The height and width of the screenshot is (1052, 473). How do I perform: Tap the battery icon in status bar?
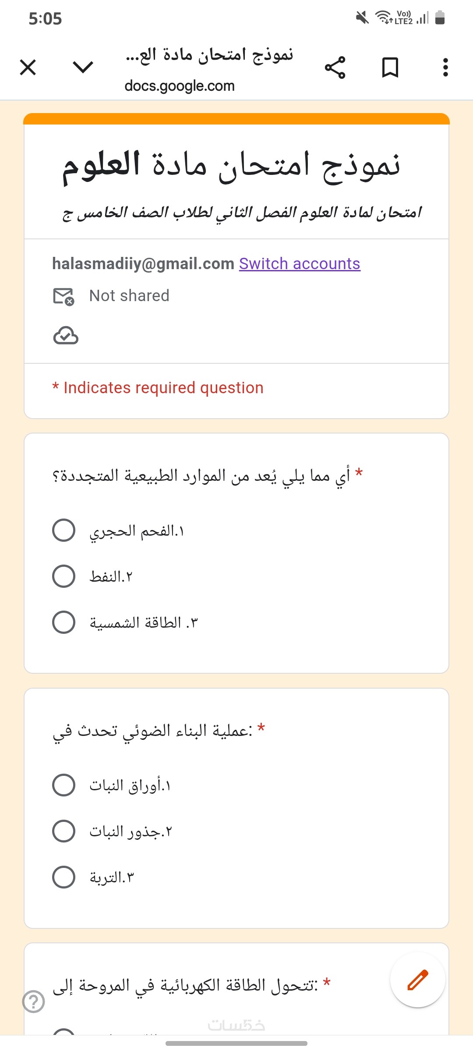click(440, 18)
